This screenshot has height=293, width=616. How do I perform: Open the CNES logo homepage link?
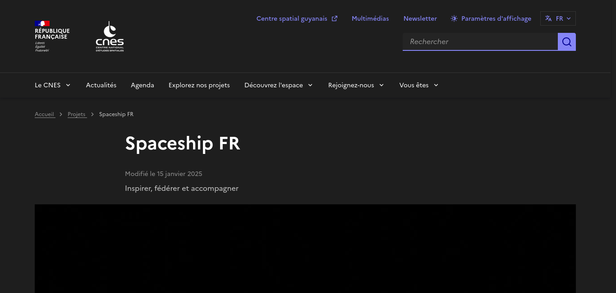[110, 36]
